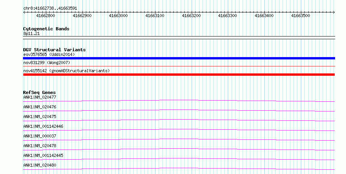Click the 41663500 ruler tick label
Image resolution: width=346 pixels, height=174 pixels.
pyautogui.click(x=301, y=16)
